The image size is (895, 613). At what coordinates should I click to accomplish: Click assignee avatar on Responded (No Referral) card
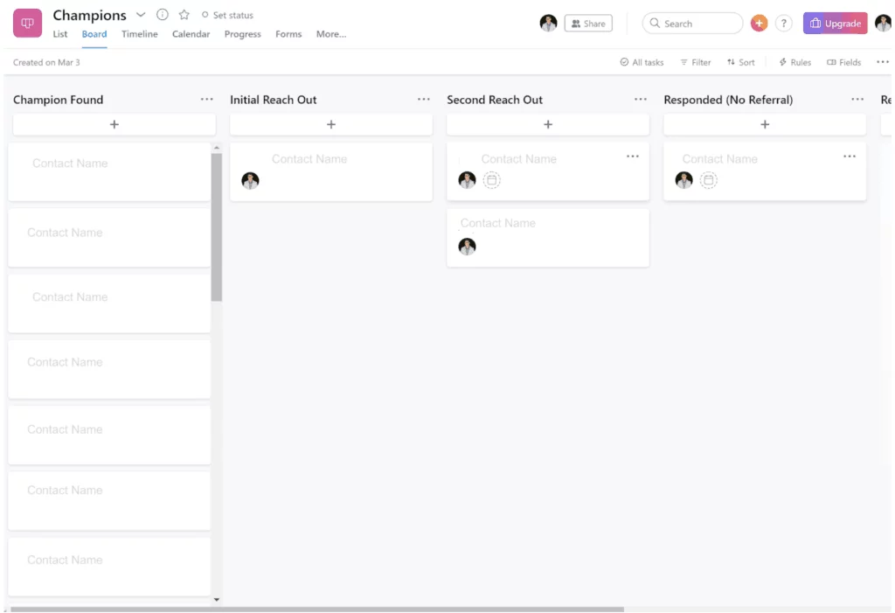(683, 180)
